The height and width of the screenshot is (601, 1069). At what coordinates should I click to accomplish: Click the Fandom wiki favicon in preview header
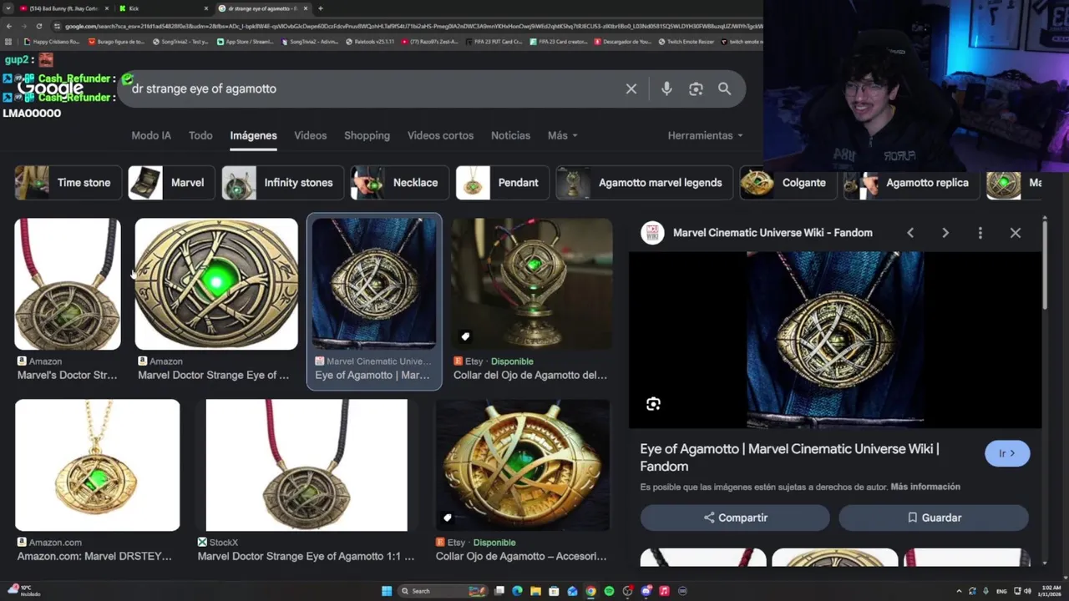(652, 233)
